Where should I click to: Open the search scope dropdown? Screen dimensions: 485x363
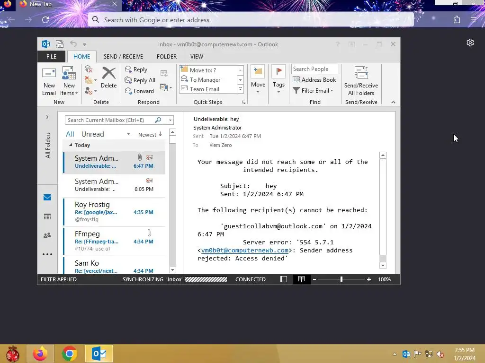click(170, 120)
